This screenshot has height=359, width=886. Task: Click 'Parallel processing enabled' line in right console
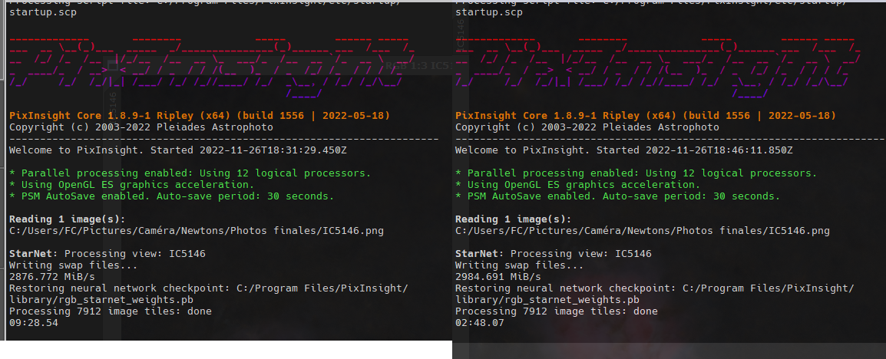click(x=636, y=173)
